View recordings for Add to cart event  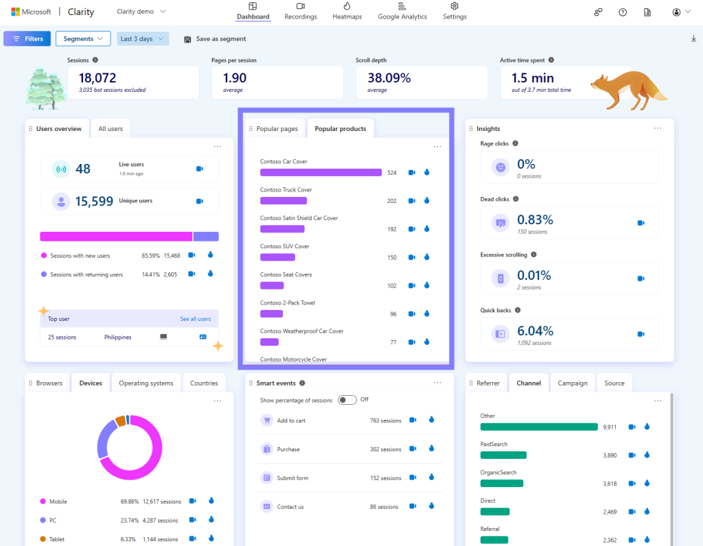(x=413, y=420)
